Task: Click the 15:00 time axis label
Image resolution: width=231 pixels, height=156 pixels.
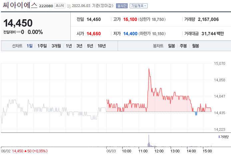Action: point(207,151)
